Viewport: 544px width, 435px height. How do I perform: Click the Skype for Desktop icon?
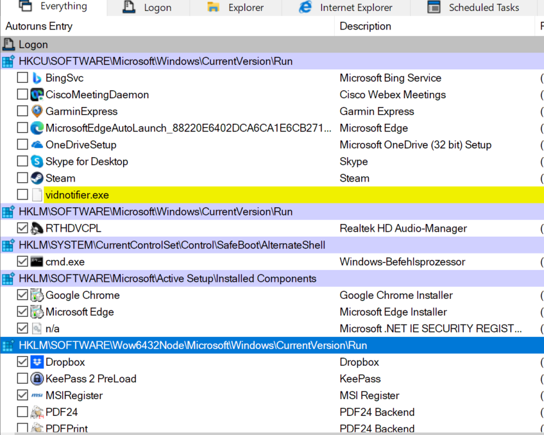pos(37,161)
